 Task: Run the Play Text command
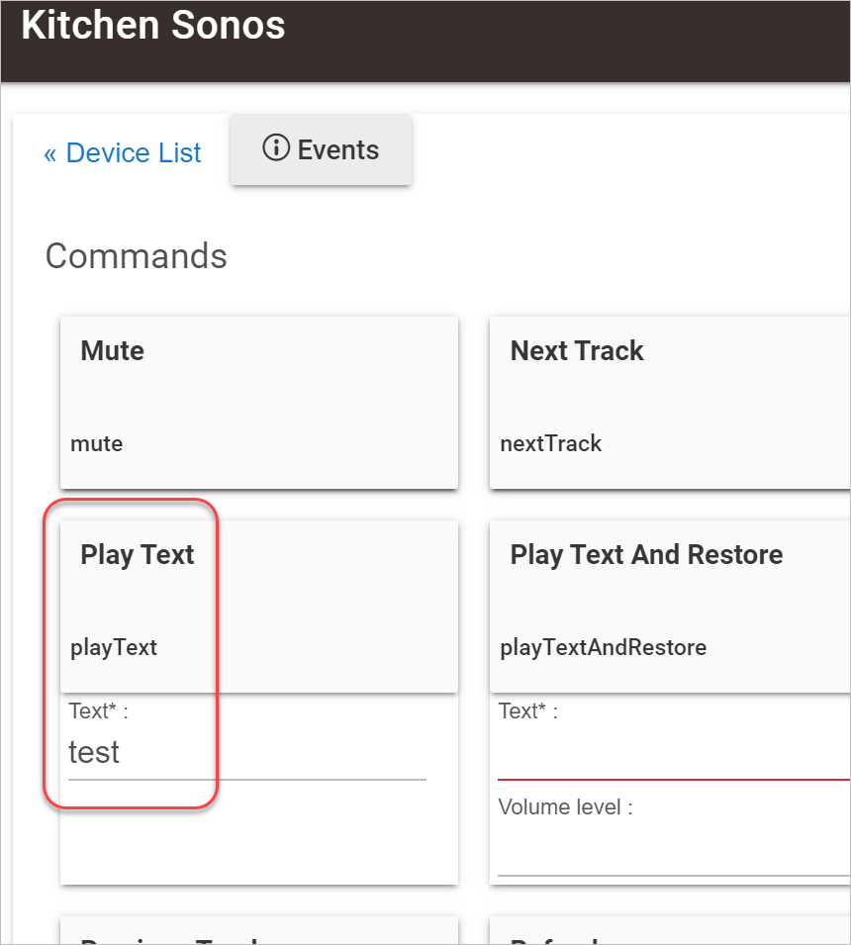coord(259,607)
